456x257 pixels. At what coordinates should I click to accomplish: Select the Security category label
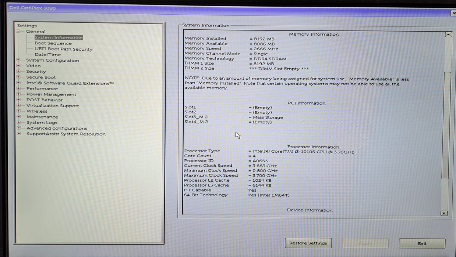(36, 72)
